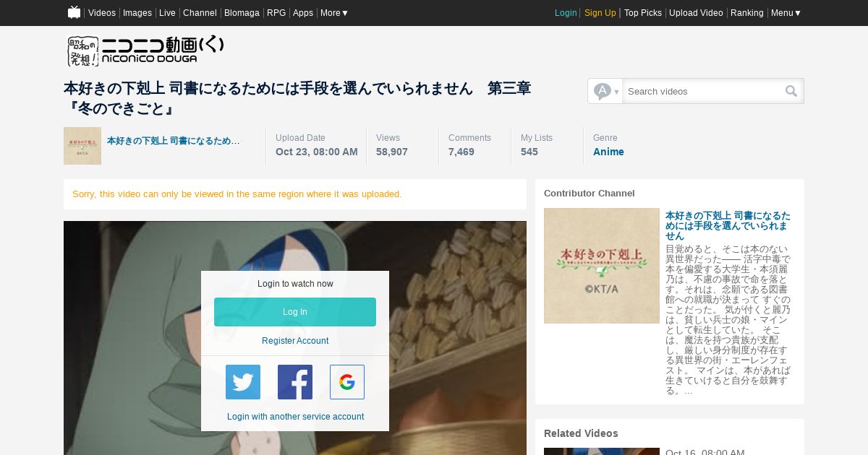This screenshot has height=455, width=868.
Task: Click the Contributor Channel large thumbnail
Action: [x=602, y=266]
